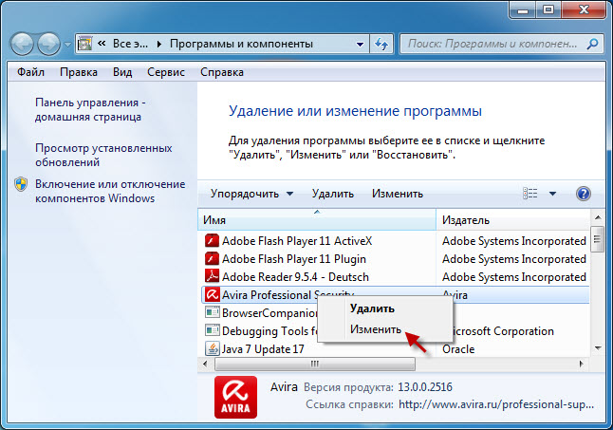Image resolution: width=613 pixels, height=430 pixels.
Task: Open 'Панель управления - домашняя страница' link
Action: 90,110
